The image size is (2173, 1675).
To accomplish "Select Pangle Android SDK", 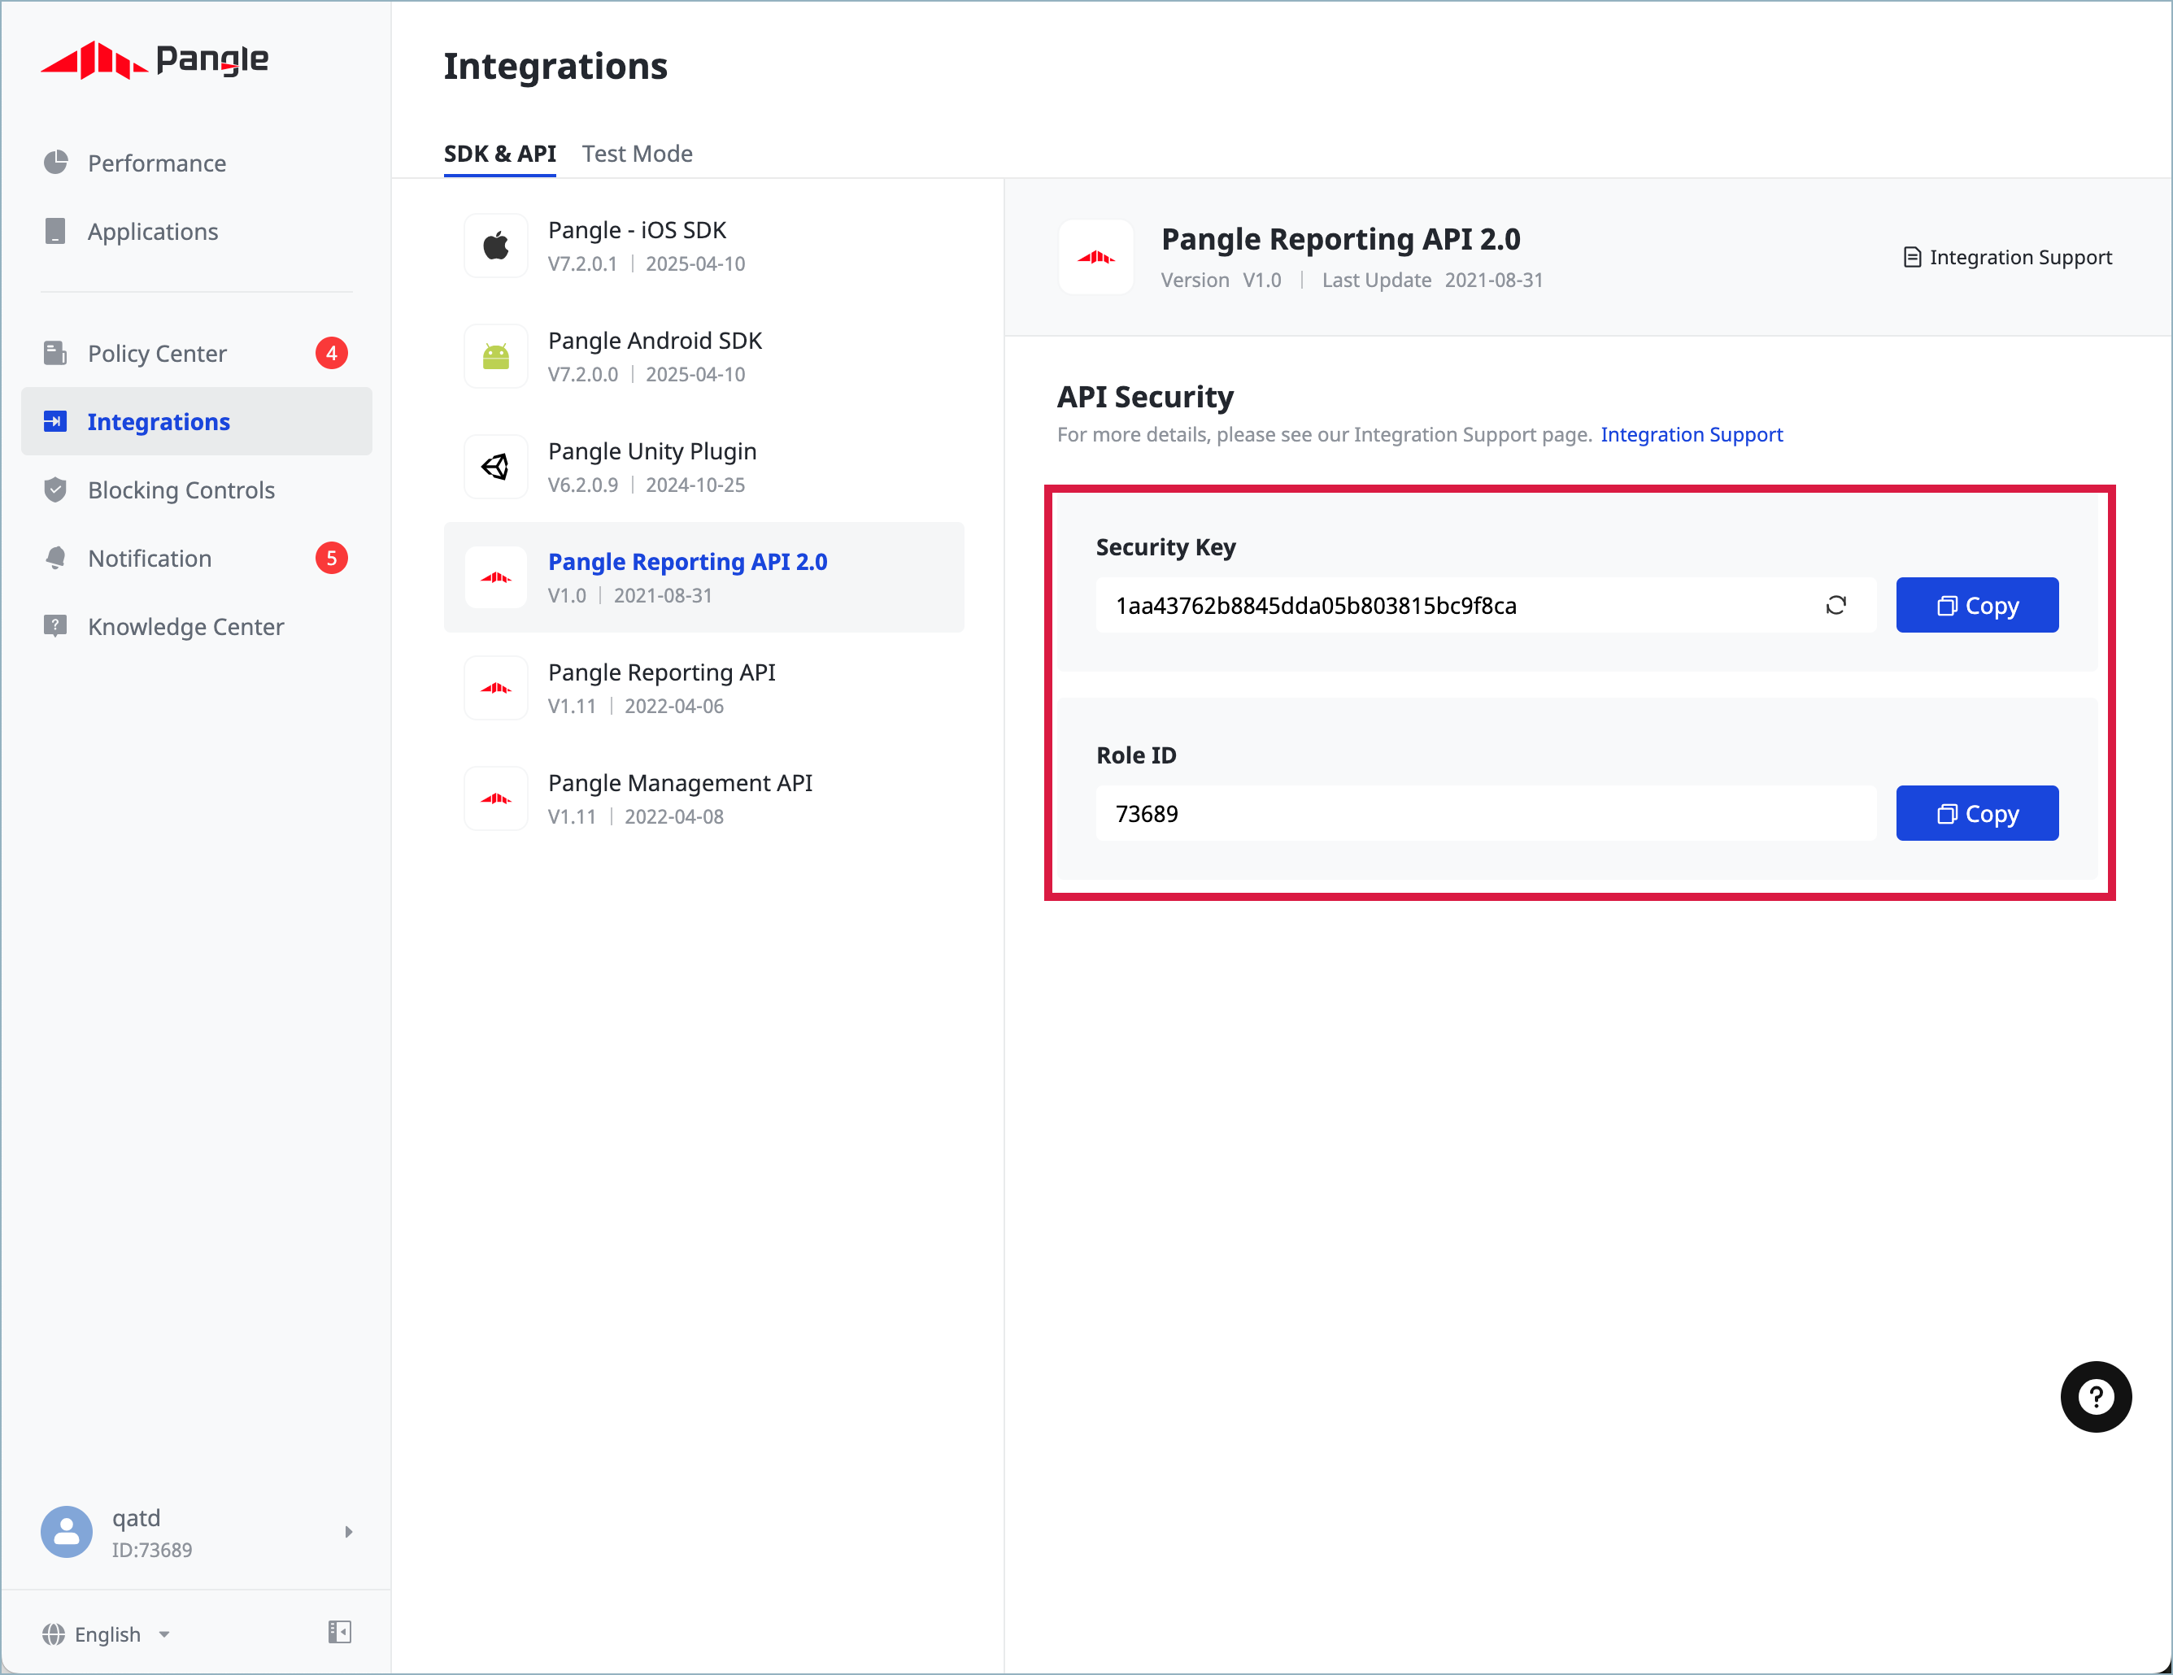I will click(703, 356).
